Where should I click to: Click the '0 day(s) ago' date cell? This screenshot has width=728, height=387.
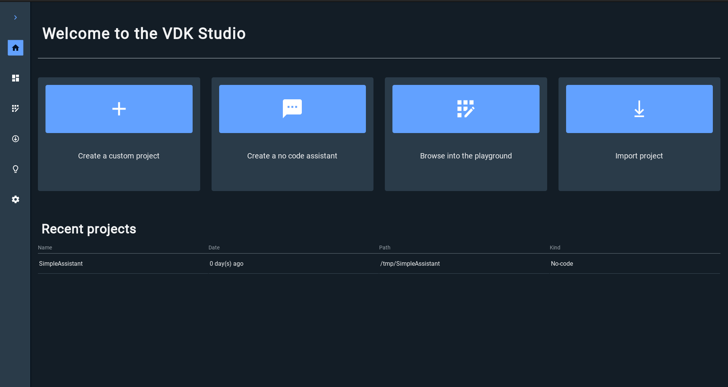226,263
